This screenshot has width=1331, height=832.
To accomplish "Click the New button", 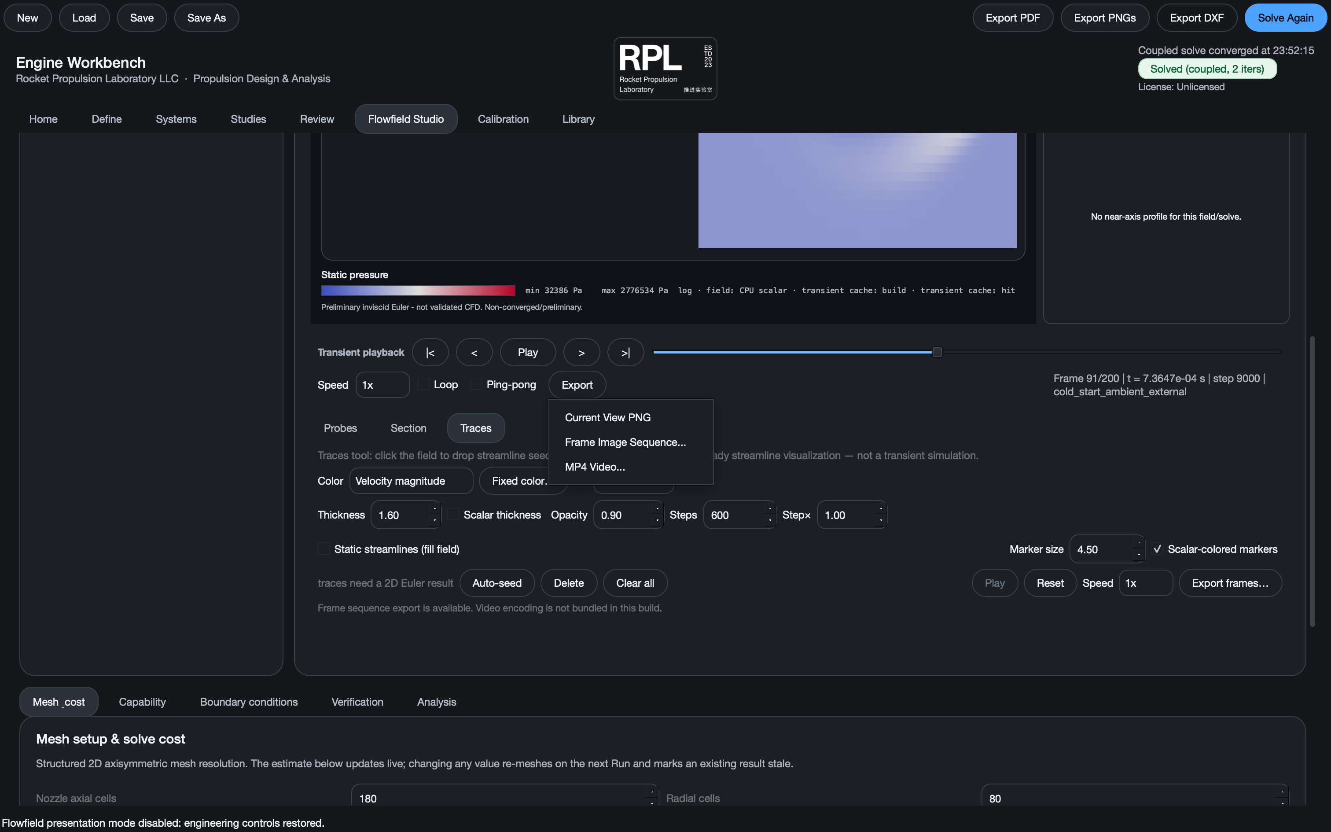I will [x=27, y=18].
